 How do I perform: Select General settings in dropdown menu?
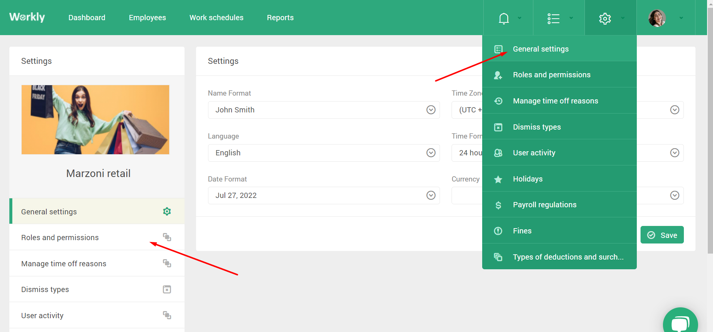(x=559, y=49)
